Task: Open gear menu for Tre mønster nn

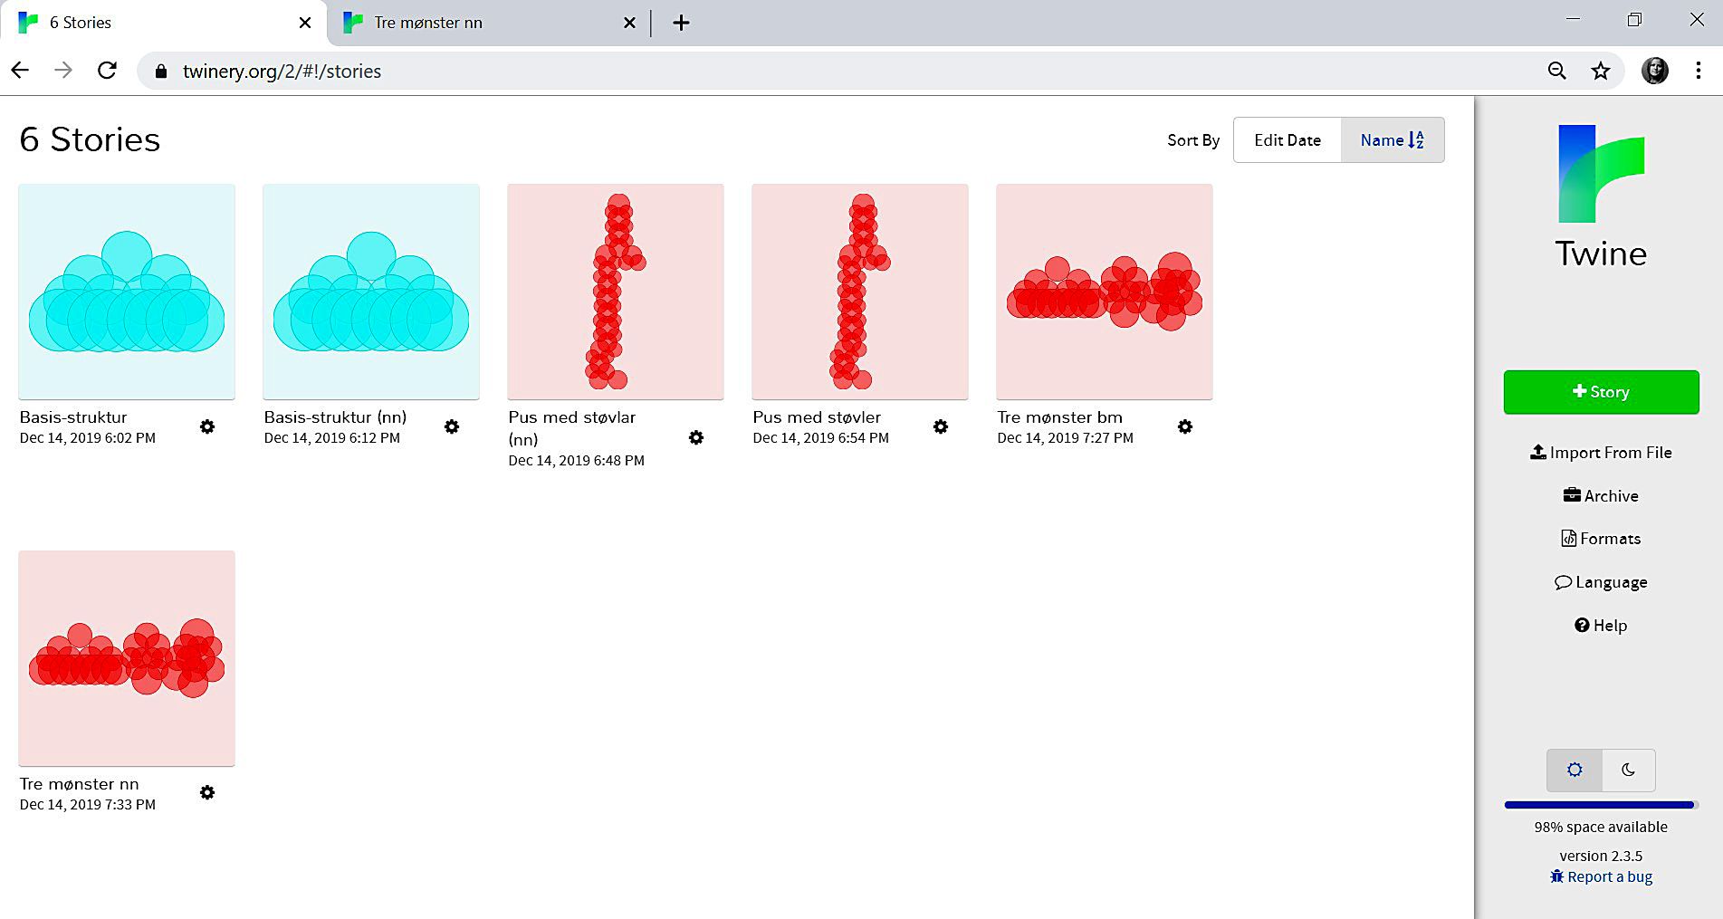Action: click(x=207, y=793)
